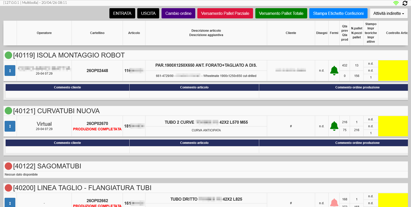The height and width of the screenshot is (207, 411).
Task: Open Cambio ordine
Action: click(178, 13)
